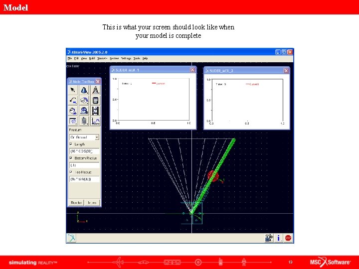Viewport: 359px width, 269px height.
Task: Open the Review menu
Action: click(114, 59)
